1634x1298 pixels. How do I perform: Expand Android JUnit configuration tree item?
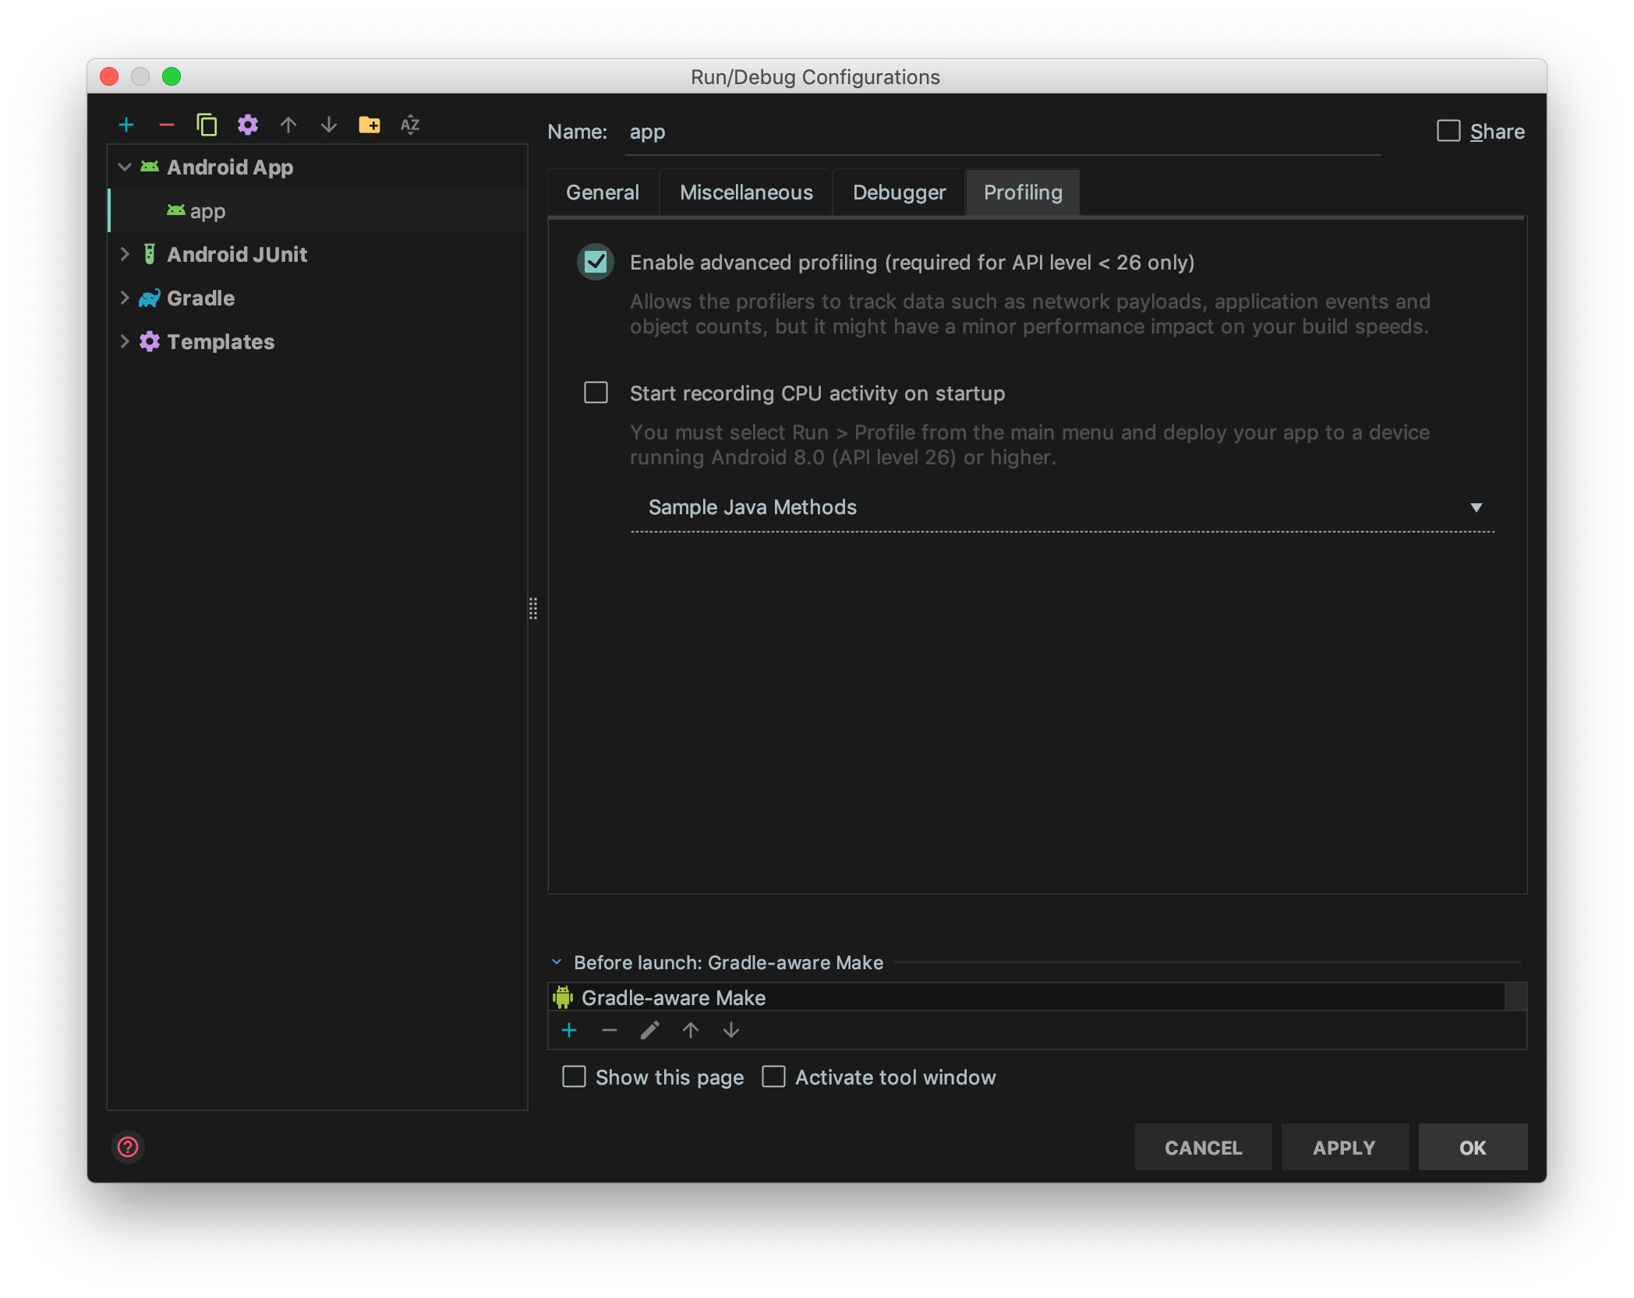125,253
